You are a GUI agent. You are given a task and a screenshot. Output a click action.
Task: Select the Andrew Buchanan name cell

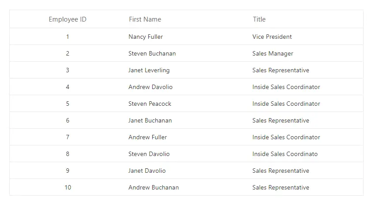click(154, 188)
